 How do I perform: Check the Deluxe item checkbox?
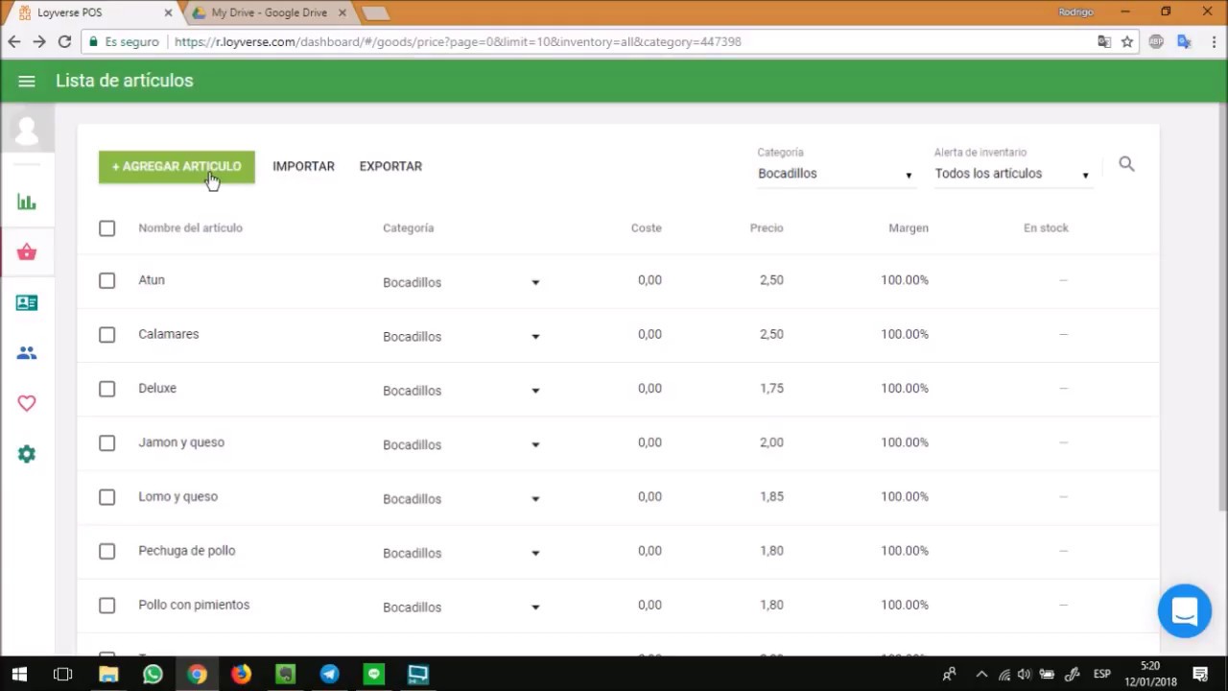click(x=106, y=389)
